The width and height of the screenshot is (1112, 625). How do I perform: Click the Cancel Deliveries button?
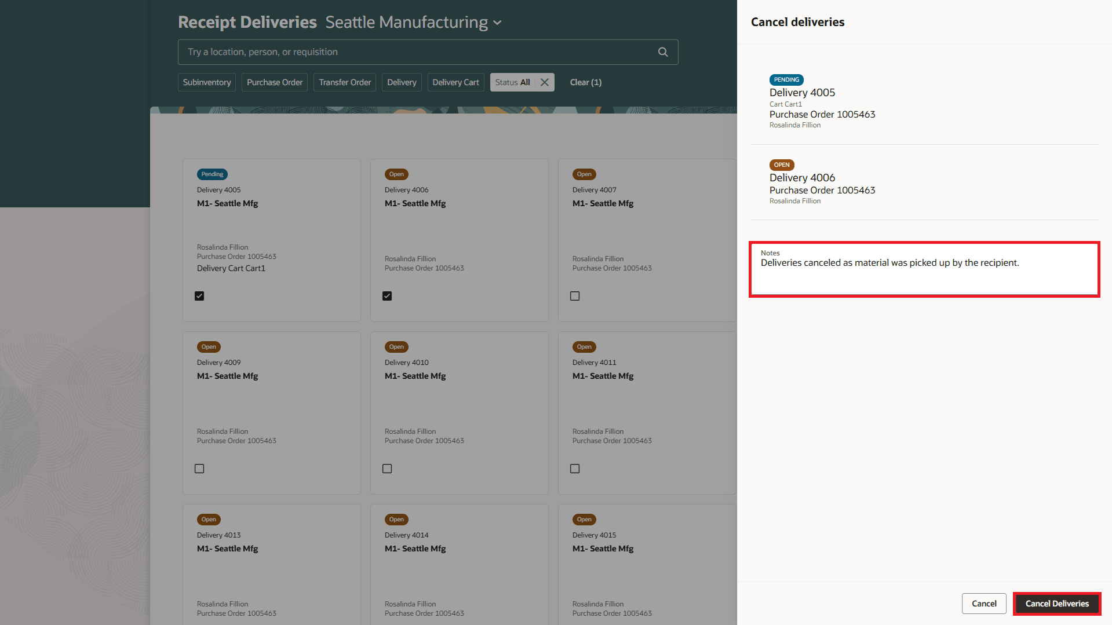point(1057,604)
